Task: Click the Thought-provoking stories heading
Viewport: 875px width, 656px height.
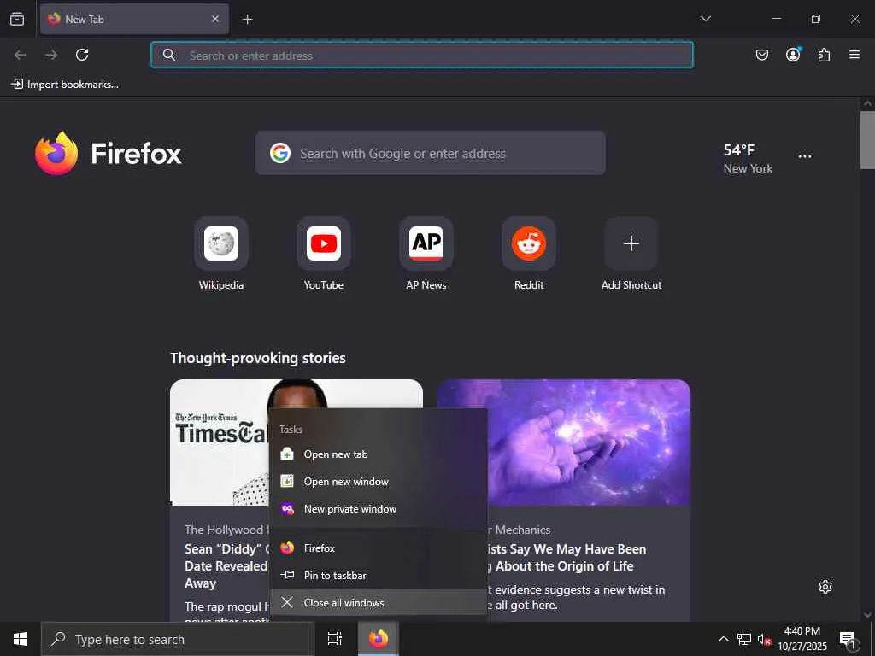Action: point(258,358)
